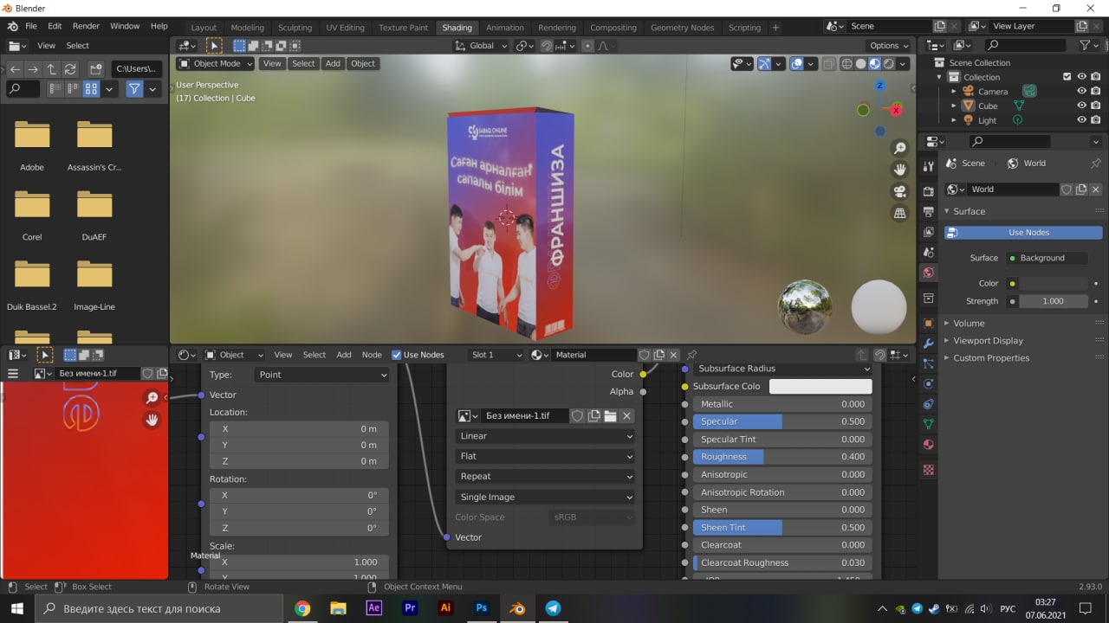
Task: Click pin icon in node editor header
Action: point(691,355)
